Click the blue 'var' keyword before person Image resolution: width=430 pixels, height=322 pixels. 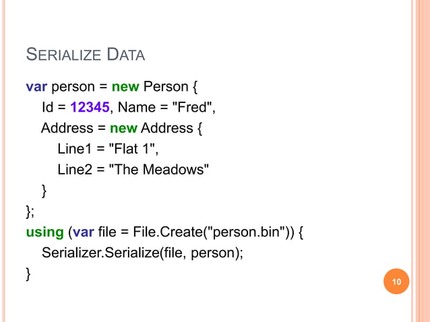tap(36, 87)
